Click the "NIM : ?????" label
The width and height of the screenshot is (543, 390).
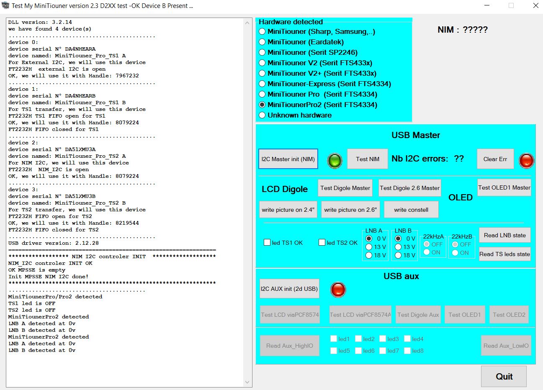coord(463,30)
